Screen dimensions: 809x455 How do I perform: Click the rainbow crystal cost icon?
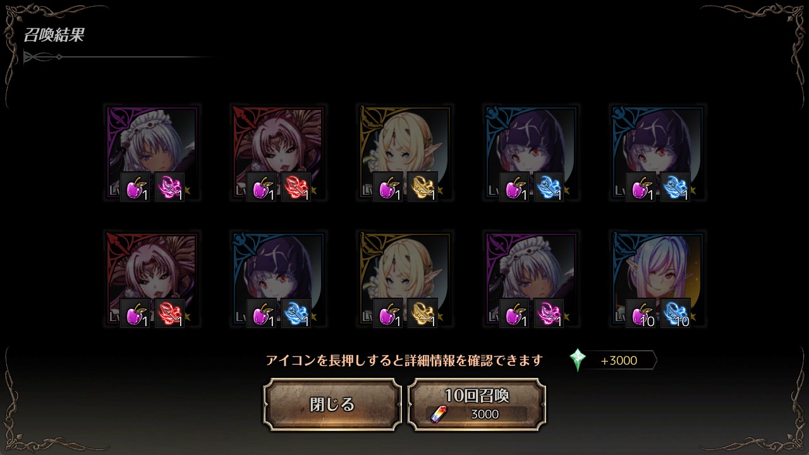[x=437, y=415]
